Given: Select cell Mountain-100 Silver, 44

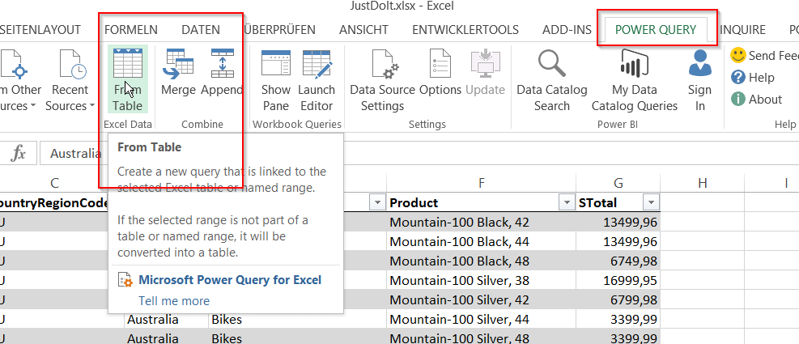Looking at the screenshot, I should (481, 320).
